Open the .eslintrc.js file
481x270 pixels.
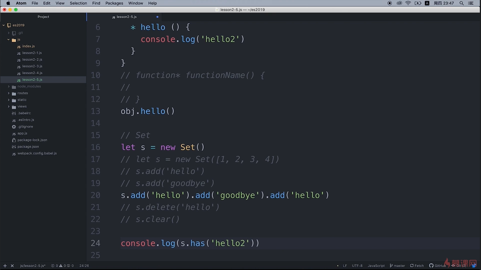[x=26, y=120]
